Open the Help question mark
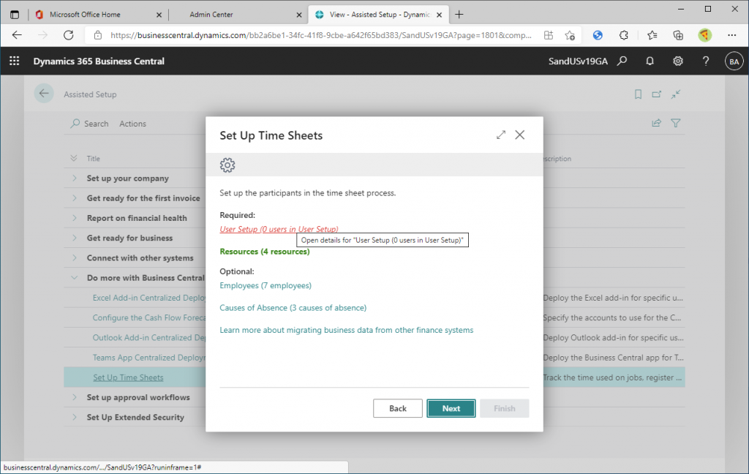 click(706, 61)
